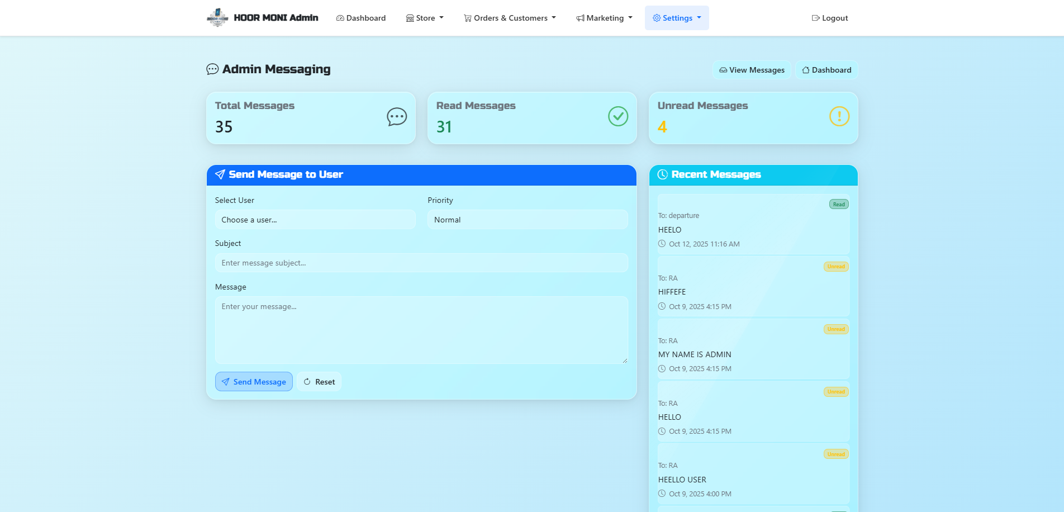Image resolution: width=1064 pixels, height=512 pixels.
Task: Click the clock icon next to Oct 9, 2025 4:00 PM
Action: pos(662,494)
